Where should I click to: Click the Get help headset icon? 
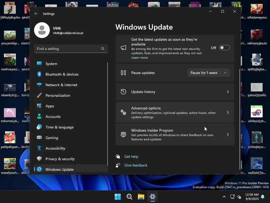(x=118, y=156)
